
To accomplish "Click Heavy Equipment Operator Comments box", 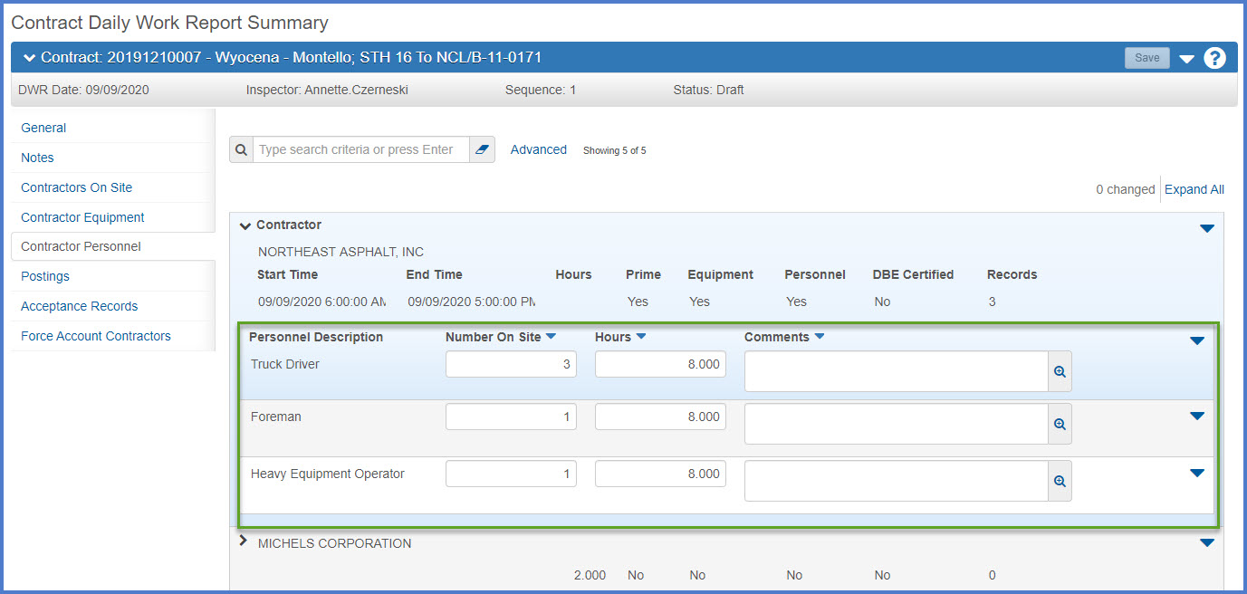I will coord(897,481).
